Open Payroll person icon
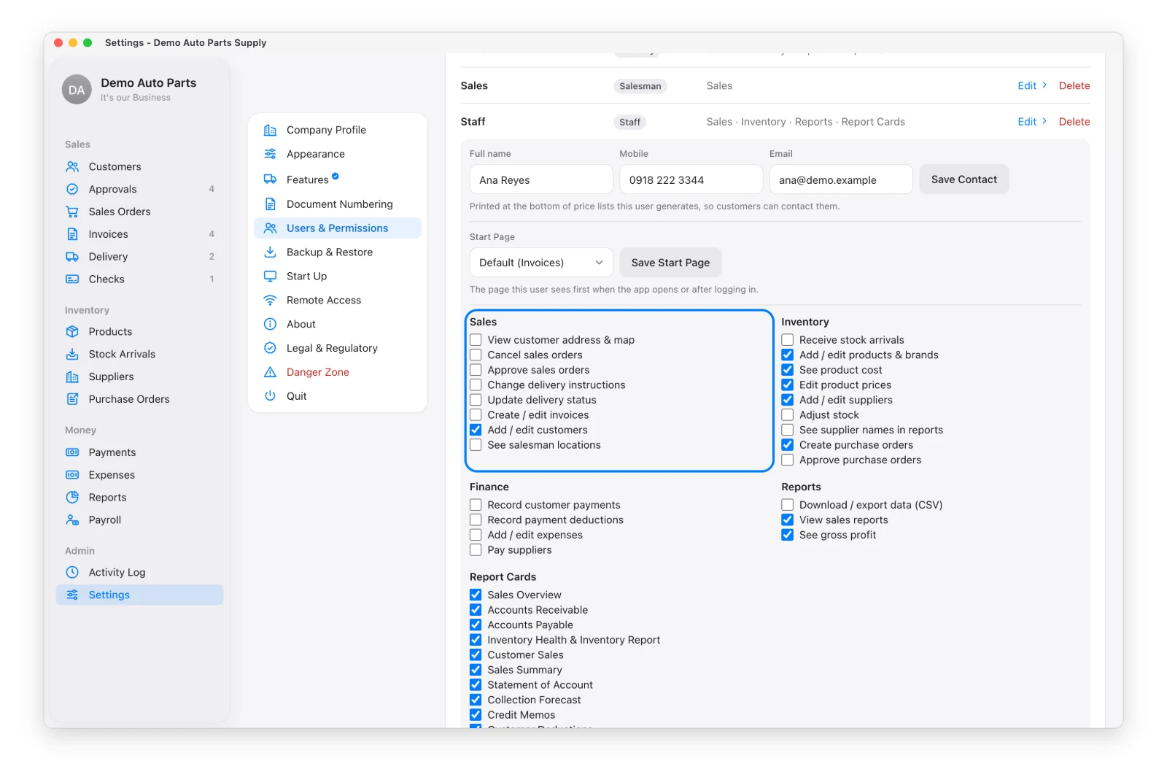This screenshot has width=1167, height=761. pos(72,520)
